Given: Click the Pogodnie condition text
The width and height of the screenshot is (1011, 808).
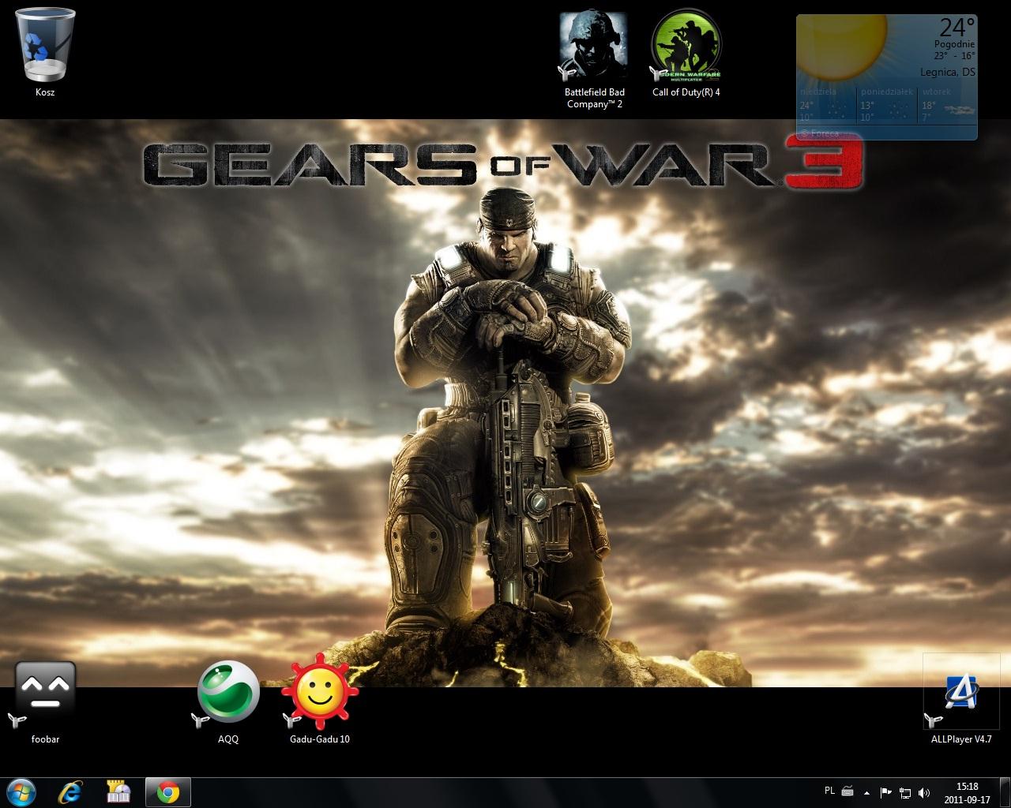Looking at the screenshot, I should click(x=955, y=45).
